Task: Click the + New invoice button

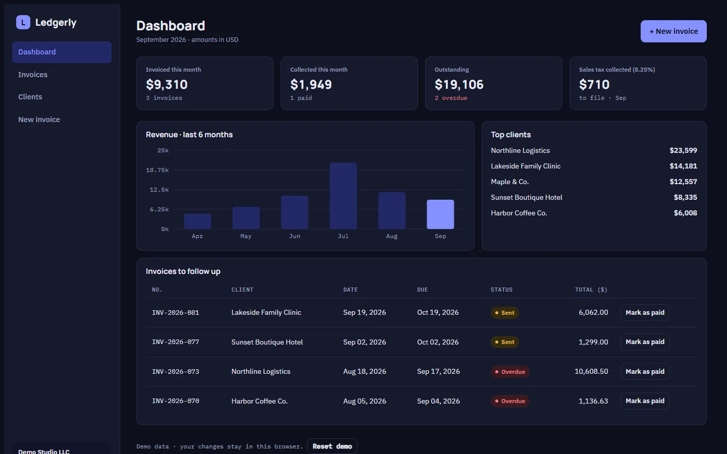Action: click(673, 31)
